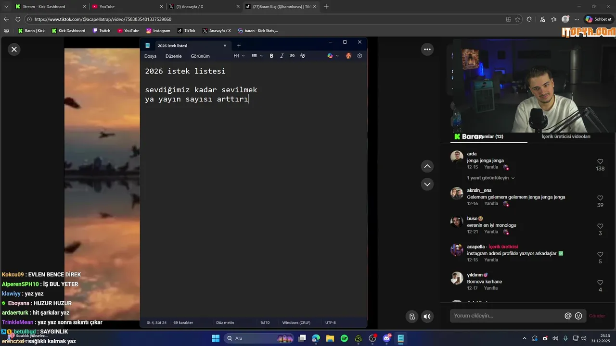Open the Instagram bookmark
The image size is (616, 346).
tap(158, 31)
